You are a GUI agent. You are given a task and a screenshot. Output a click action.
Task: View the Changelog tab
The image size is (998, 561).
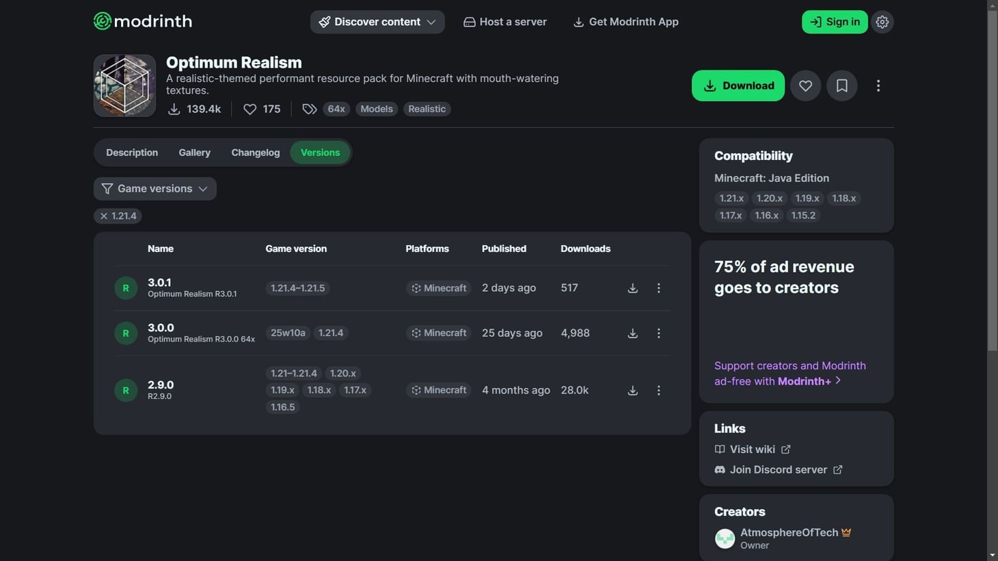click(x=255, y=152)
